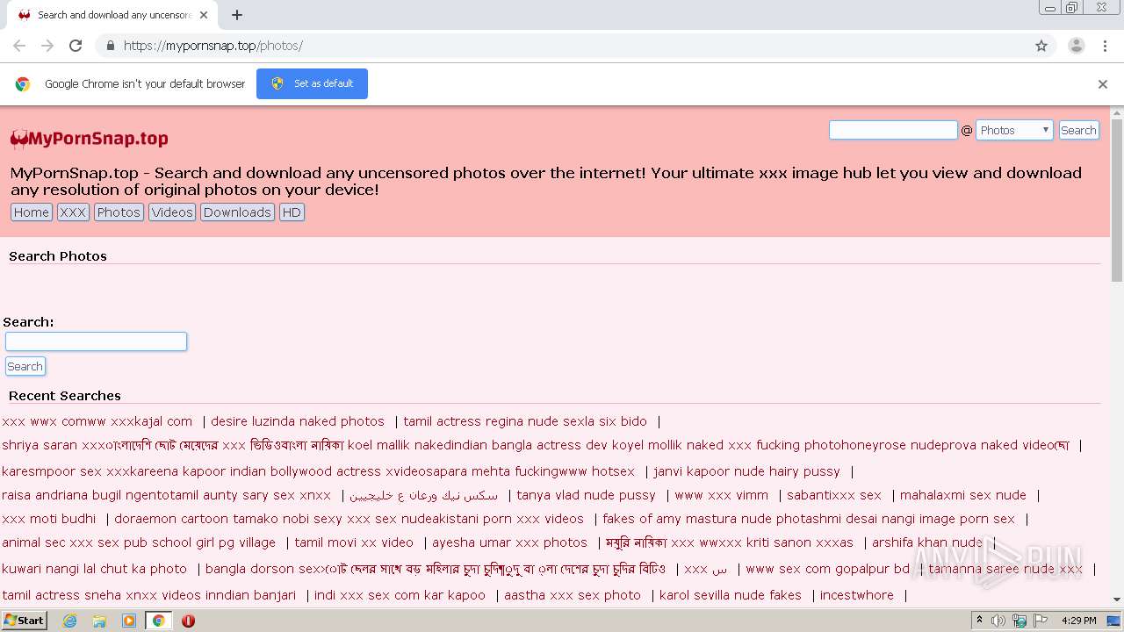Open the Home navigation button
The height and width of the screenshot is (632, 1124).
coord(32,212)
